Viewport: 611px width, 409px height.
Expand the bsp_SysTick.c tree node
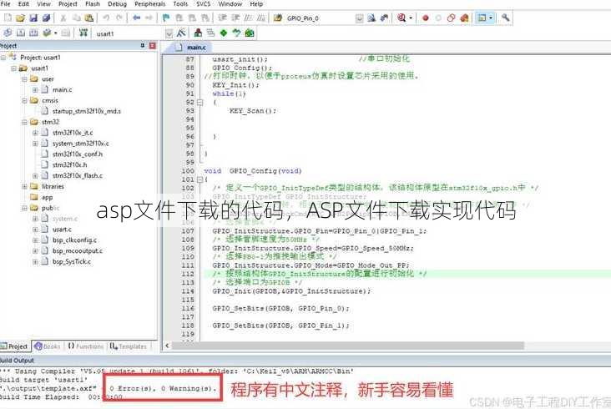(x=35, y=262)
